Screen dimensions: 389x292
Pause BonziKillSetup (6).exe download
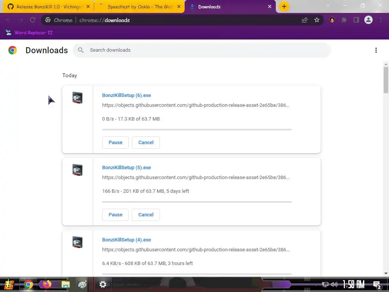point(115,143)
